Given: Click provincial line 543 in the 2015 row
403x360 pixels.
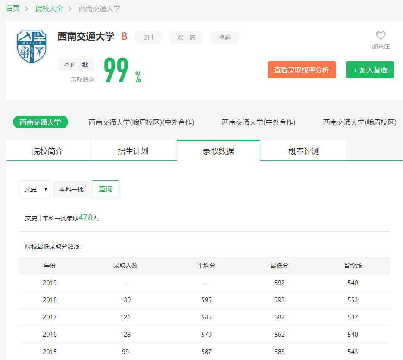Looking at the screenshot, I should (x=353, y=352).
